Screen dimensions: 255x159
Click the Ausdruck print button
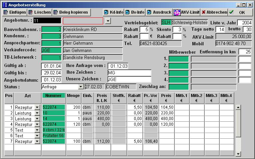coord(159,12)
